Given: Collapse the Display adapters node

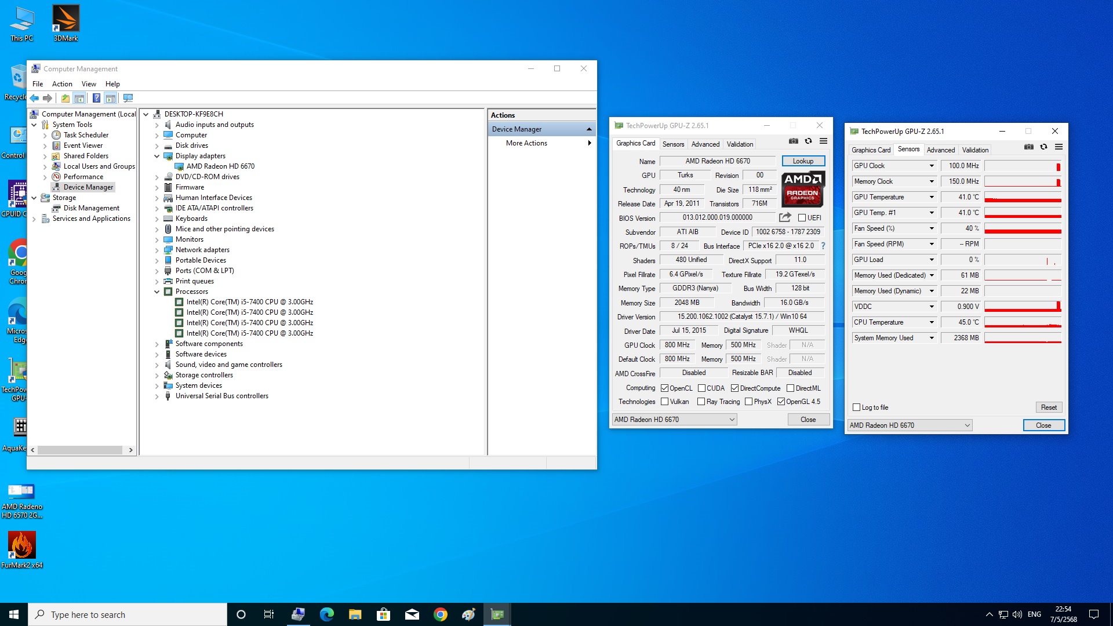Looking at the screenshot, I should click(x=157, y=156).
